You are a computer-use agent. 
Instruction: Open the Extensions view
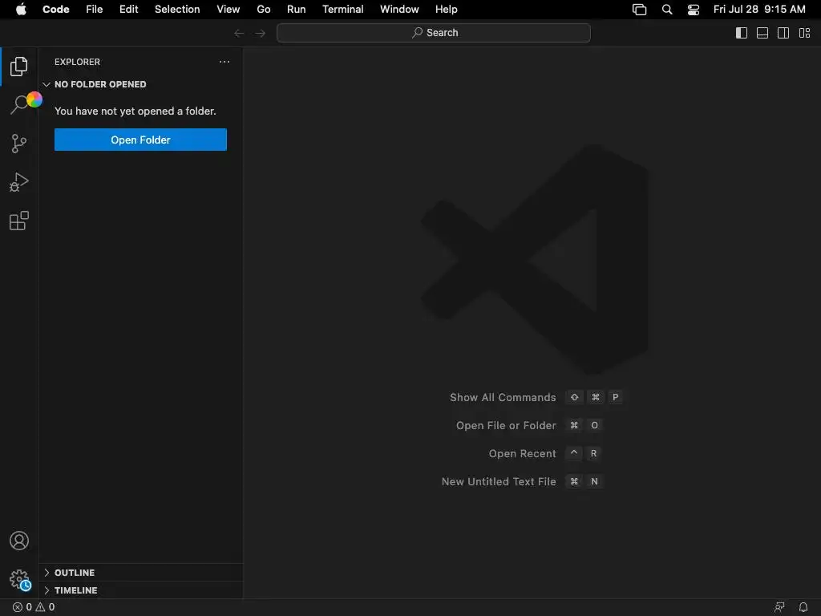coord(19,221)
